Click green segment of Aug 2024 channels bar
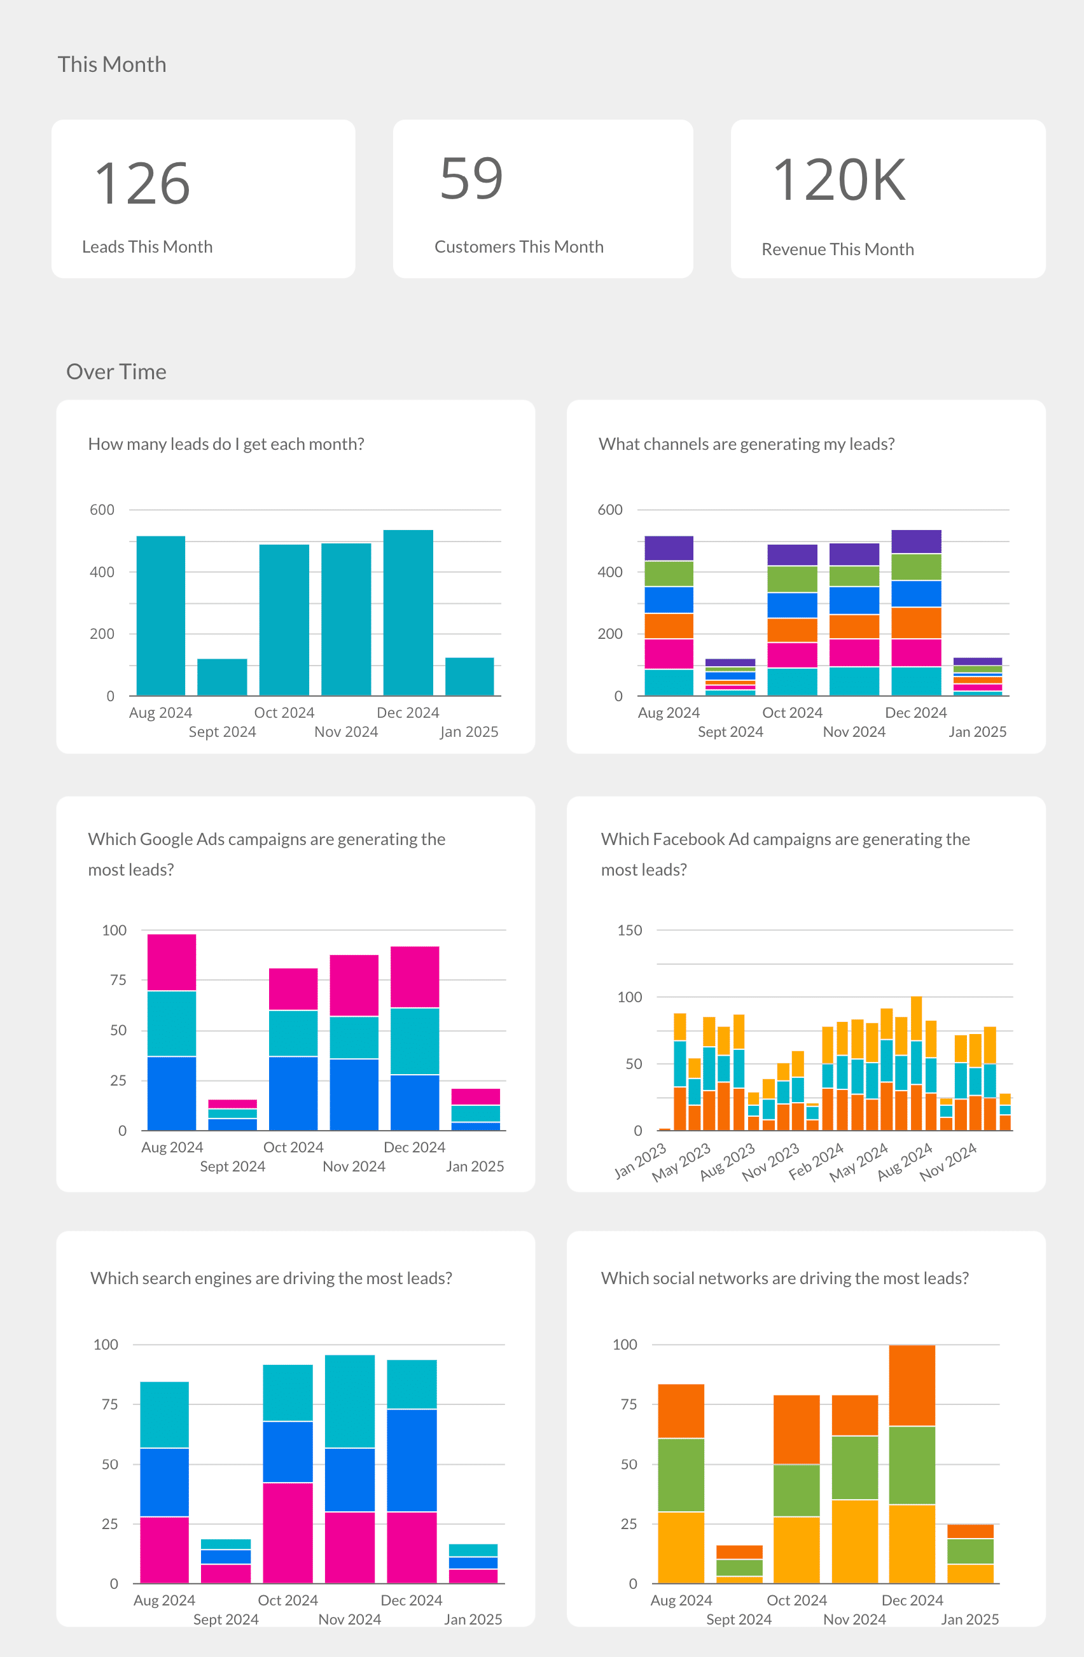This screenshot has width=1084, height=1657. pyautogui.click(x=669, y=574)
